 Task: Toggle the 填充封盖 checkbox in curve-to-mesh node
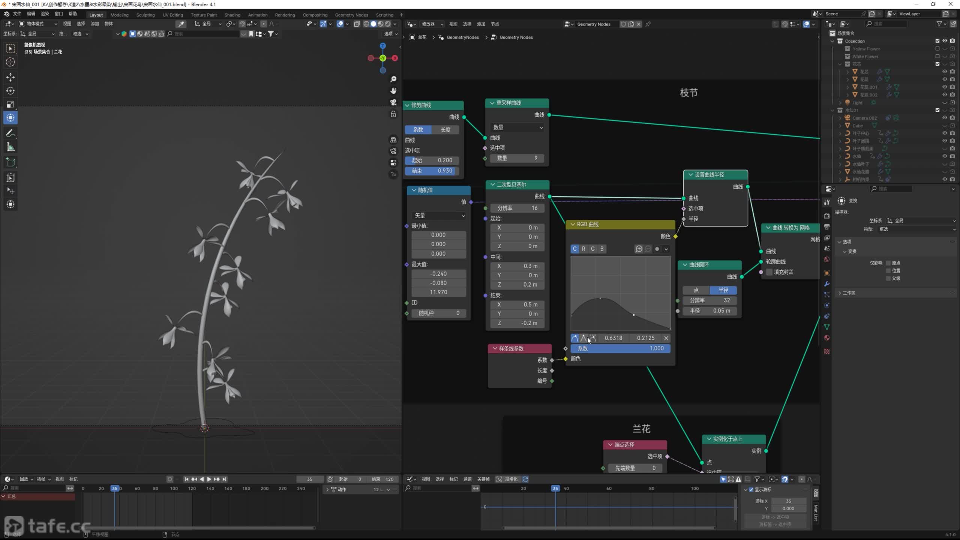(769, 272)
